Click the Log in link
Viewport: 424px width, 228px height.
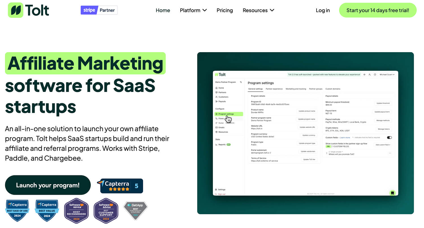[x=323, y=10]
